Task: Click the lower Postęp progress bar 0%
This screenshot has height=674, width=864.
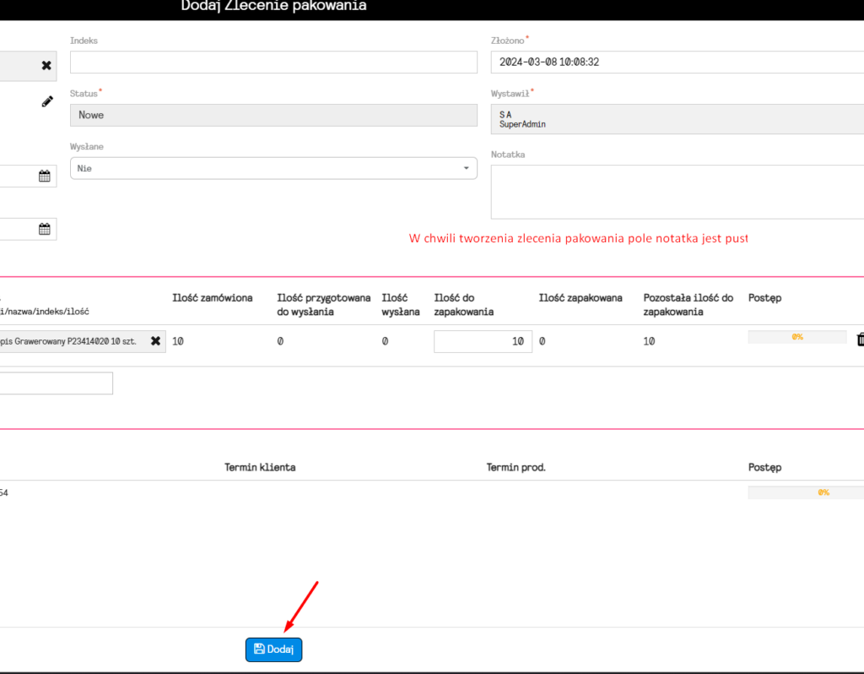Action: 806,492
